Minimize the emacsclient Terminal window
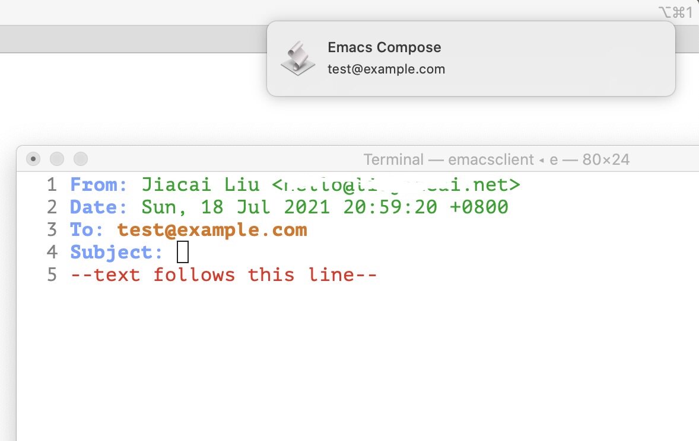 coord(57,159)
